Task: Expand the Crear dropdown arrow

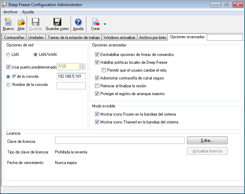Action: (105, 24)
